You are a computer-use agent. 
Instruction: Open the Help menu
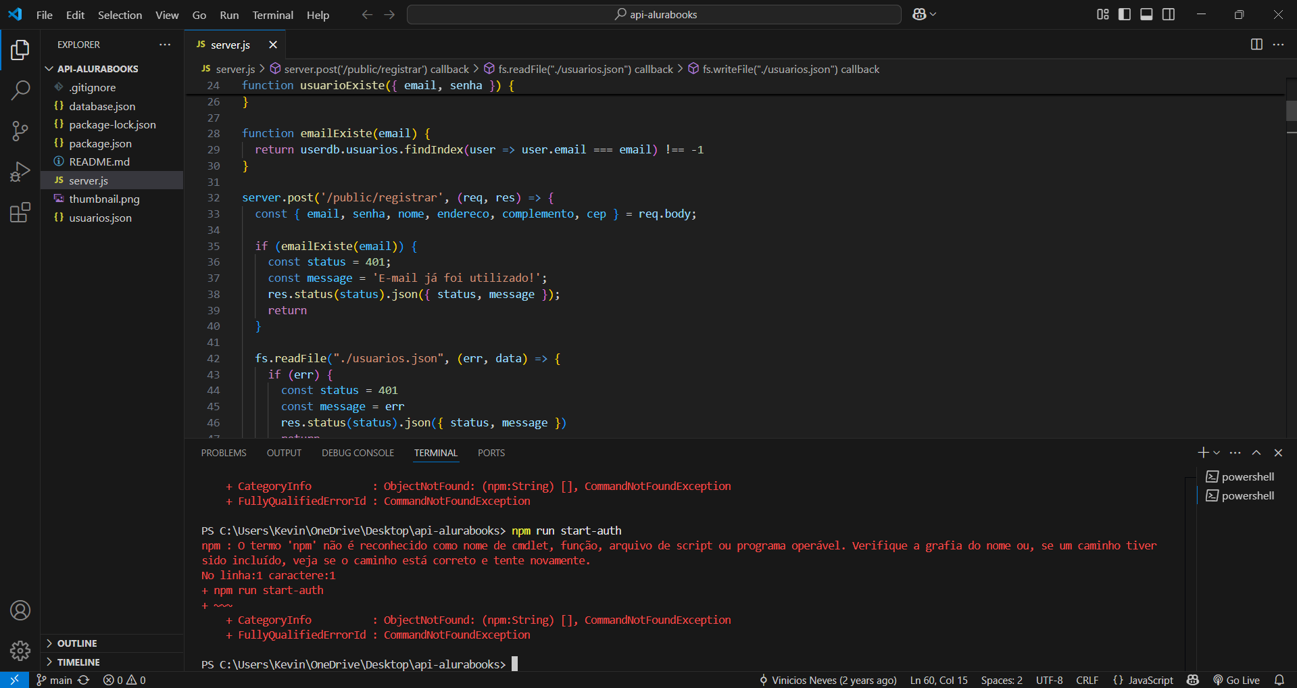[318, 15]
